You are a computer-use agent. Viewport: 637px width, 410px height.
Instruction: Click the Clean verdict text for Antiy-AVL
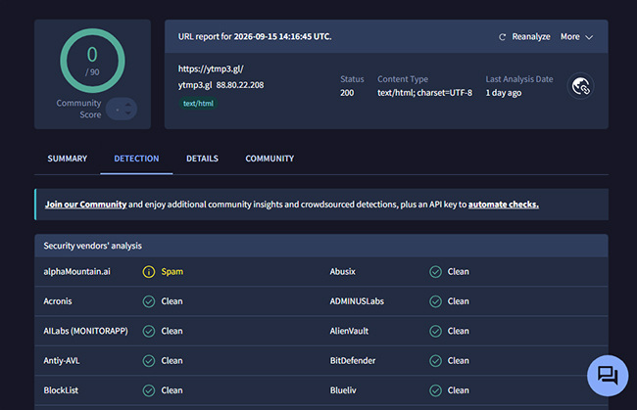tap(172, 360)
